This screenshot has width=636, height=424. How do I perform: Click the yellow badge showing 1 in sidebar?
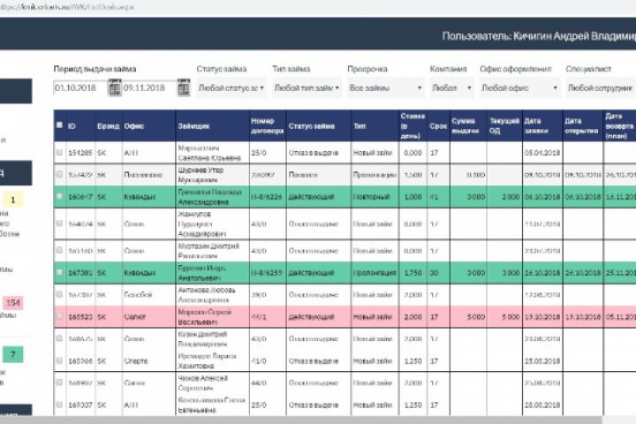coord(12,200)
